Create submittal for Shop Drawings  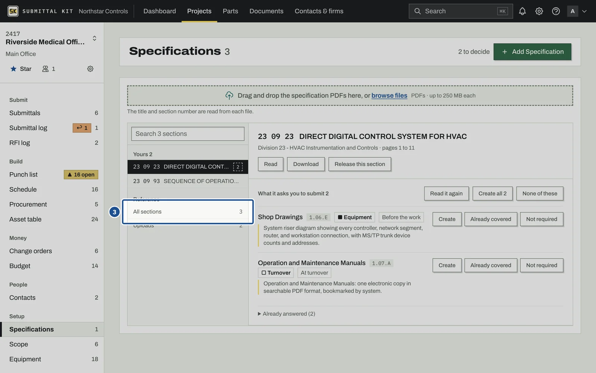click(447, 219)
